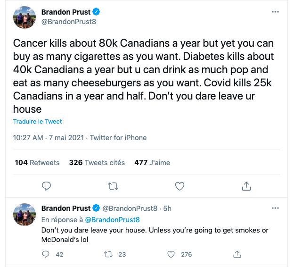Share the main tweet

(246, 186)
